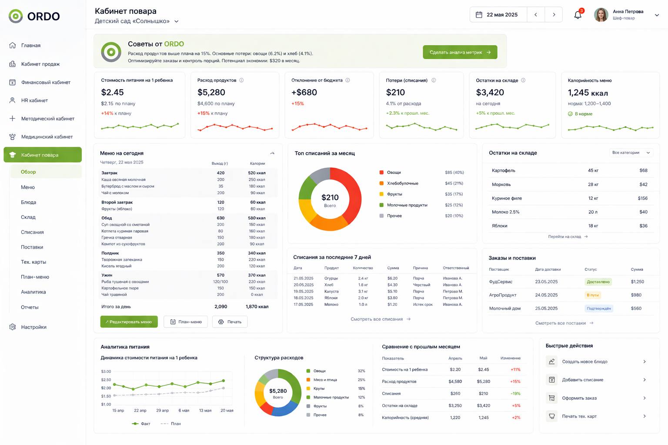Go to next date with right arrow
Screen dimensions: 668x445
pos(554,15)
